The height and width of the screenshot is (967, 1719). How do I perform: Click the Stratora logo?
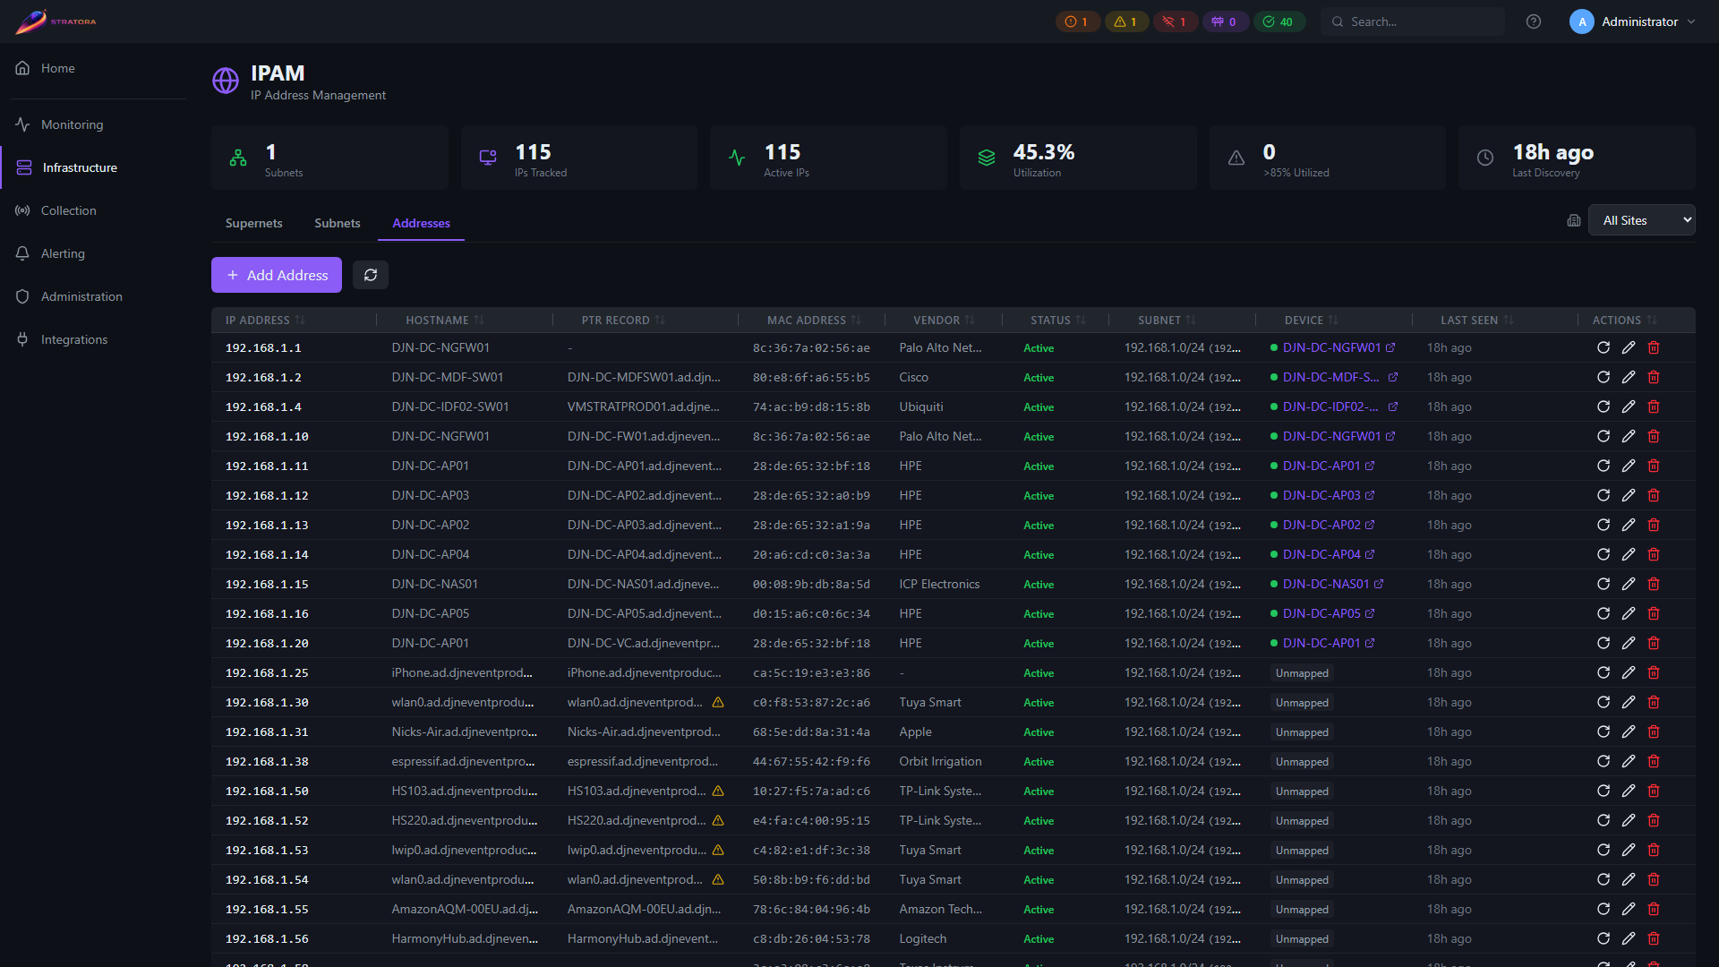coord(56,21)
